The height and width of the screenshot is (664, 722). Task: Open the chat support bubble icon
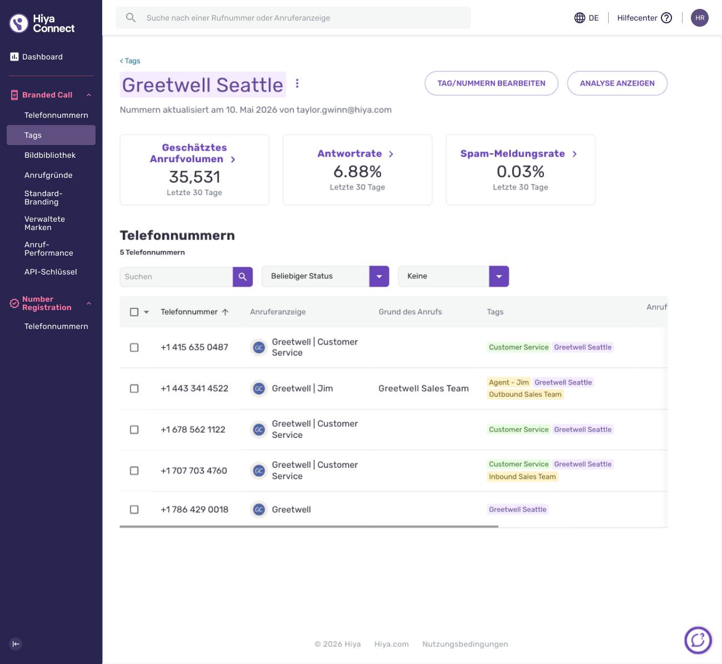click(698, 640)
